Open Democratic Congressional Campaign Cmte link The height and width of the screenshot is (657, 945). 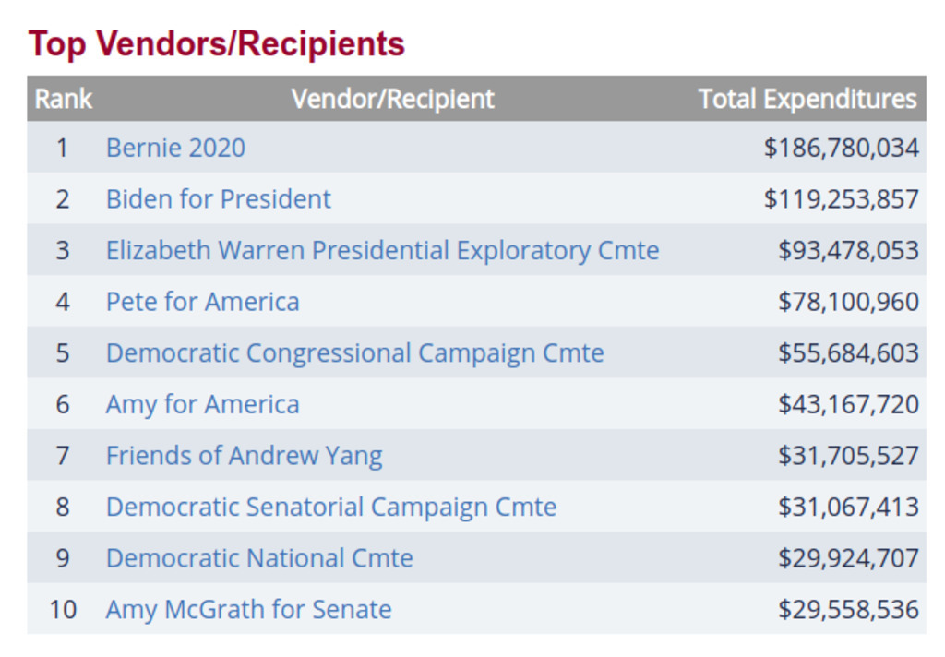point(354,353)
